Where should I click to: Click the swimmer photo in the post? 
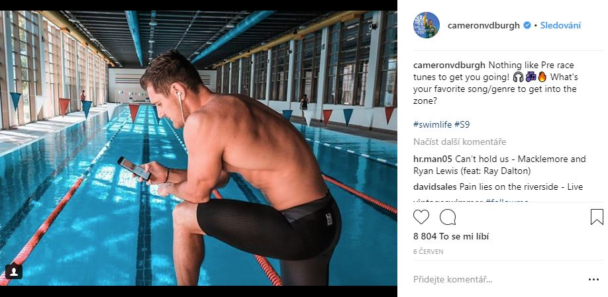tap(199, 148)
